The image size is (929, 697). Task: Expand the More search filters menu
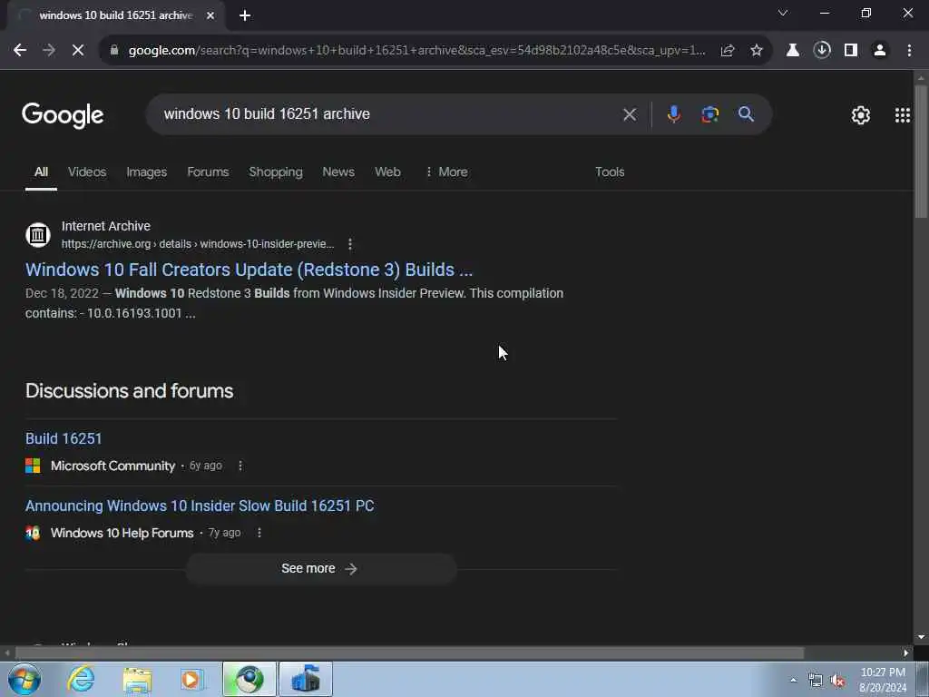click(446, 172)
